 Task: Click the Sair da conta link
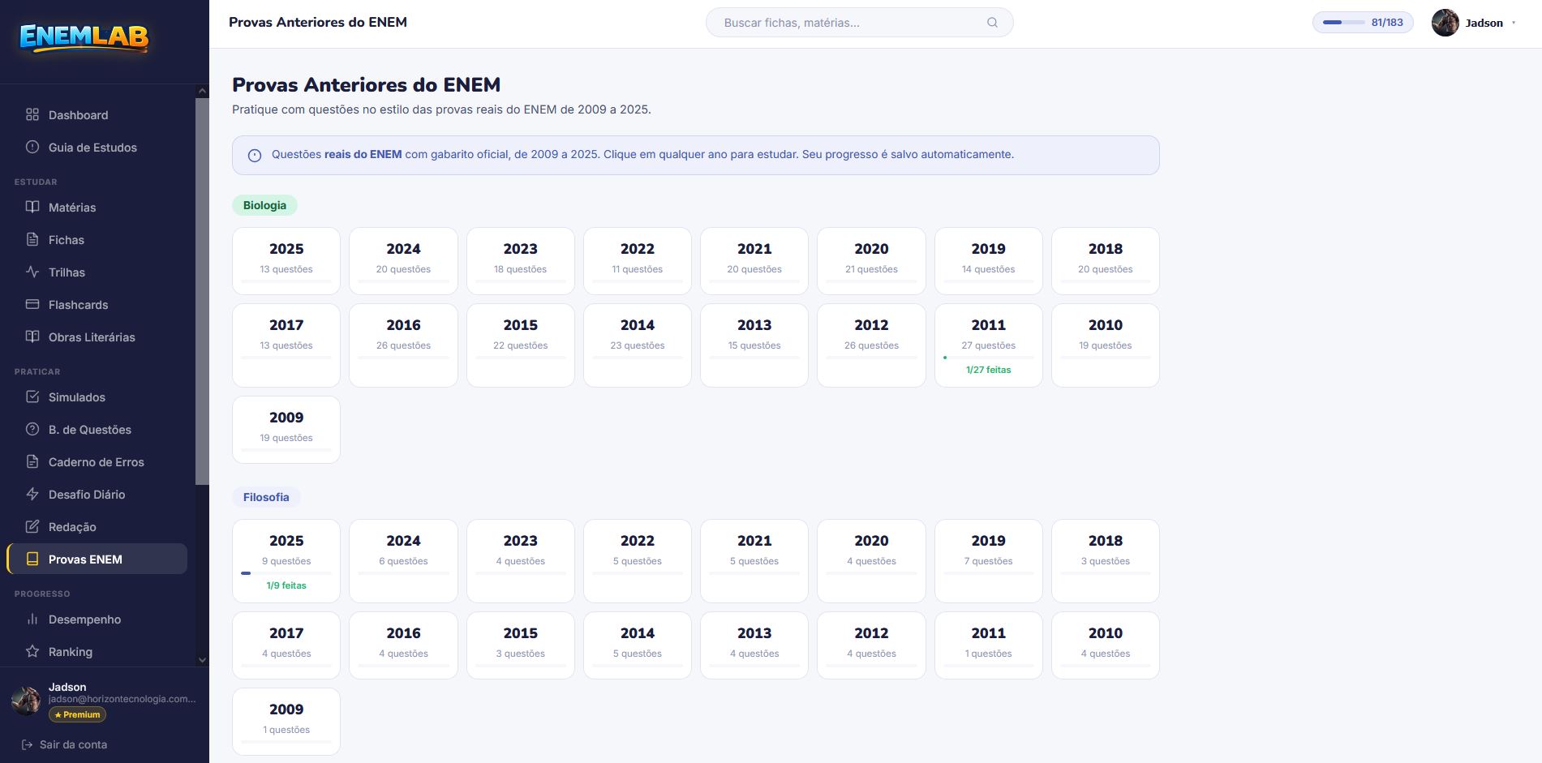[x=64, y=744]
